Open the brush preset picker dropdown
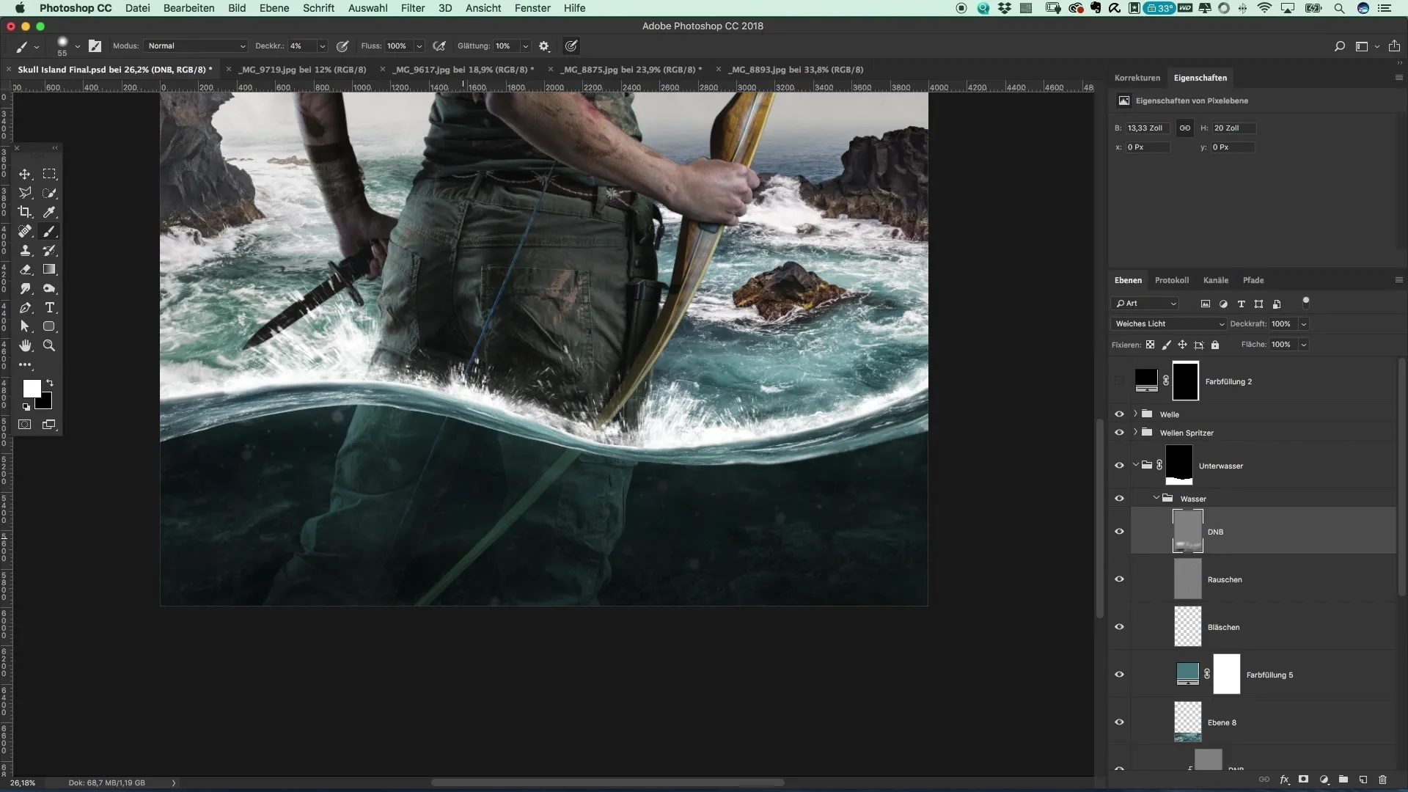The image size is (1408, 792). tap(77, 46)
